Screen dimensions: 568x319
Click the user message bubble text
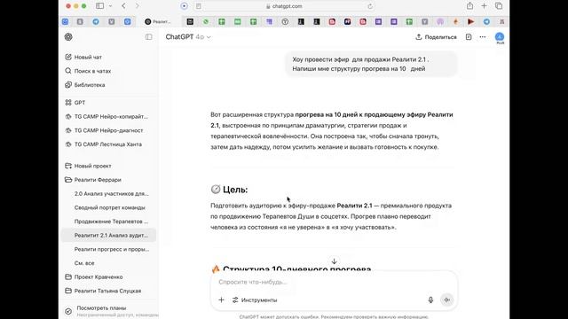pos(360,64)
